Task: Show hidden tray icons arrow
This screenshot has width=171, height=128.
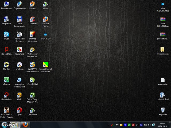Action: [108, 125]
